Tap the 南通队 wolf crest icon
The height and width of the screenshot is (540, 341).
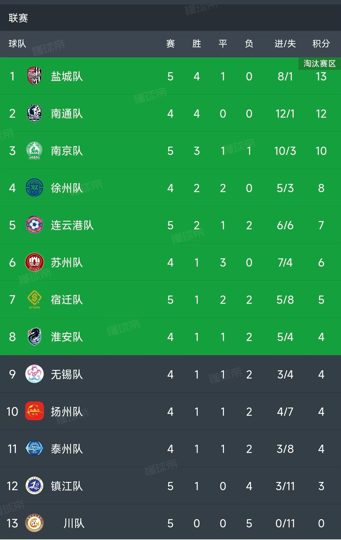tap(34, 113)
